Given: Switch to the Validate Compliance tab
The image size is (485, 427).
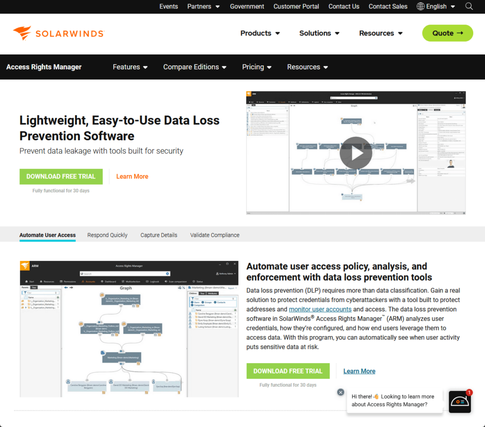Looking at the screenshot, I should point(215,235).
